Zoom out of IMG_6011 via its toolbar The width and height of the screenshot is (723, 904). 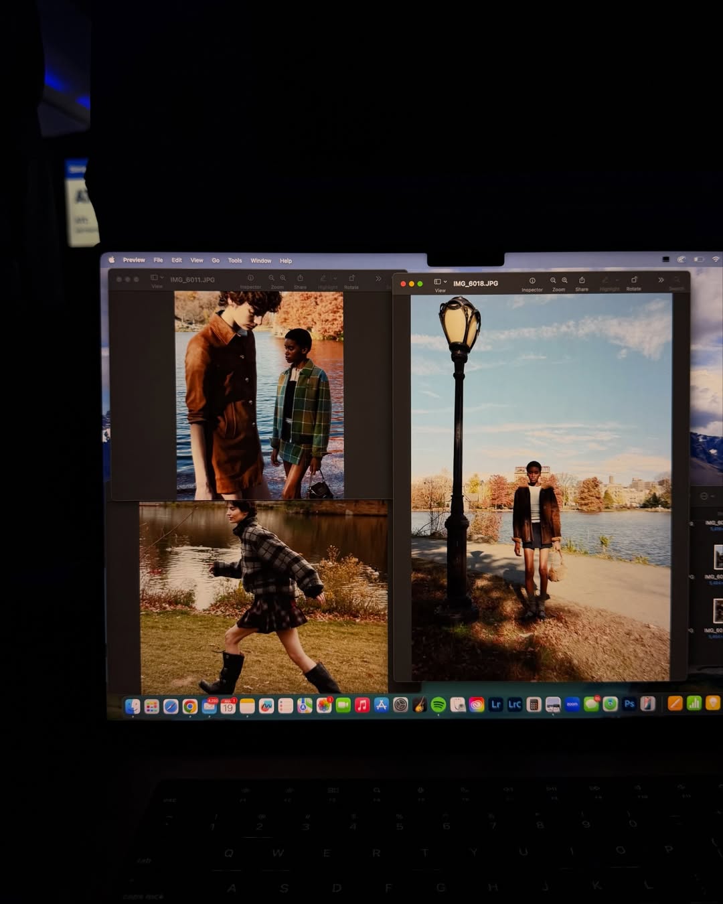pyautogui.click(x=271, y=279)
